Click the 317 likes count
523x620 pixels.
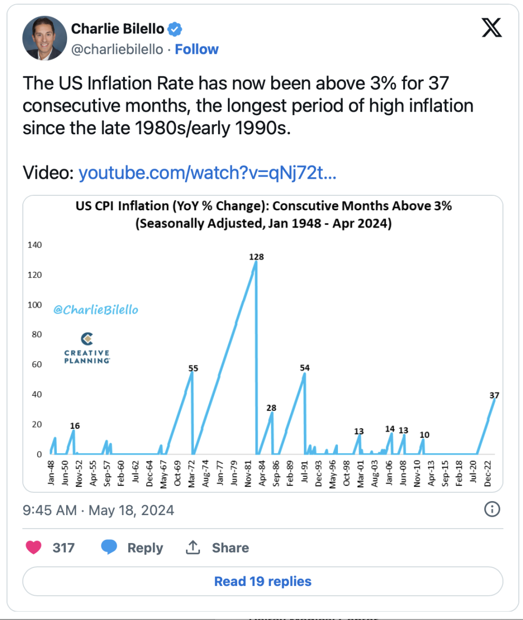tap(64, 548)
